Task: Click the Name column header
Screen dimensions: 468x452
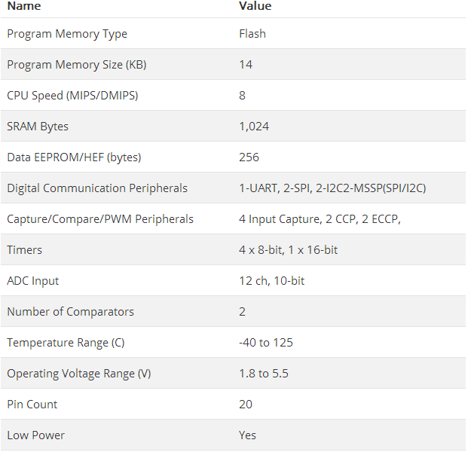Action: [x=24, y=6]
